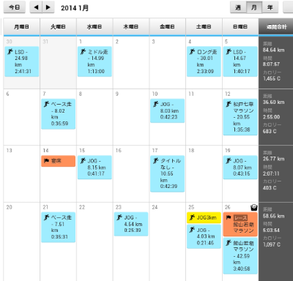The height and width of the screenshot is (281, 293).
Task: Click weekly calories 1,097 C
Action: [x=272, y=244]
